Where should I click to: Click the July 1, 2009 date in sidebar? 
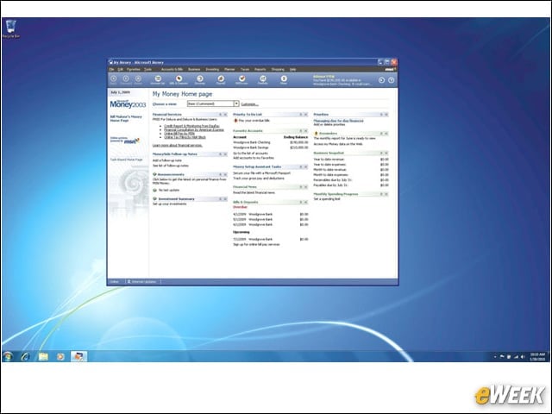(x=120, y=92)
